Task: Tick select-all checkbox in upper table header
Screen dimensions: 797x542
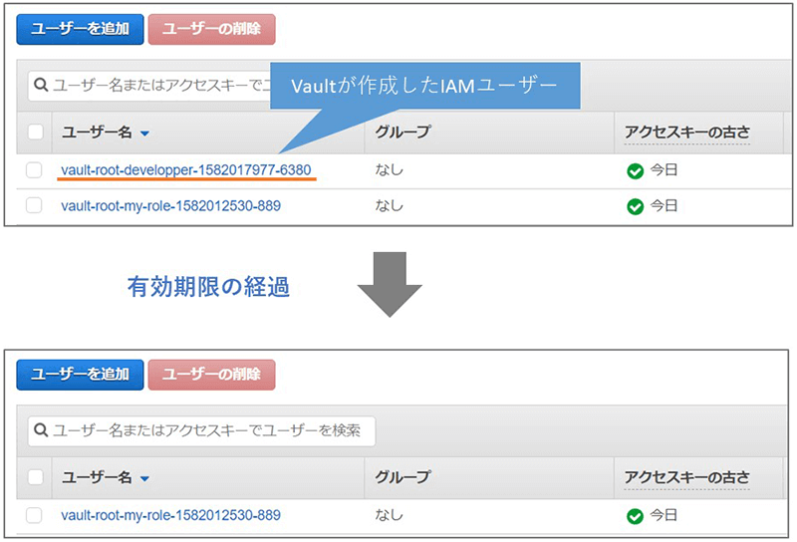Action: [35, 132]
